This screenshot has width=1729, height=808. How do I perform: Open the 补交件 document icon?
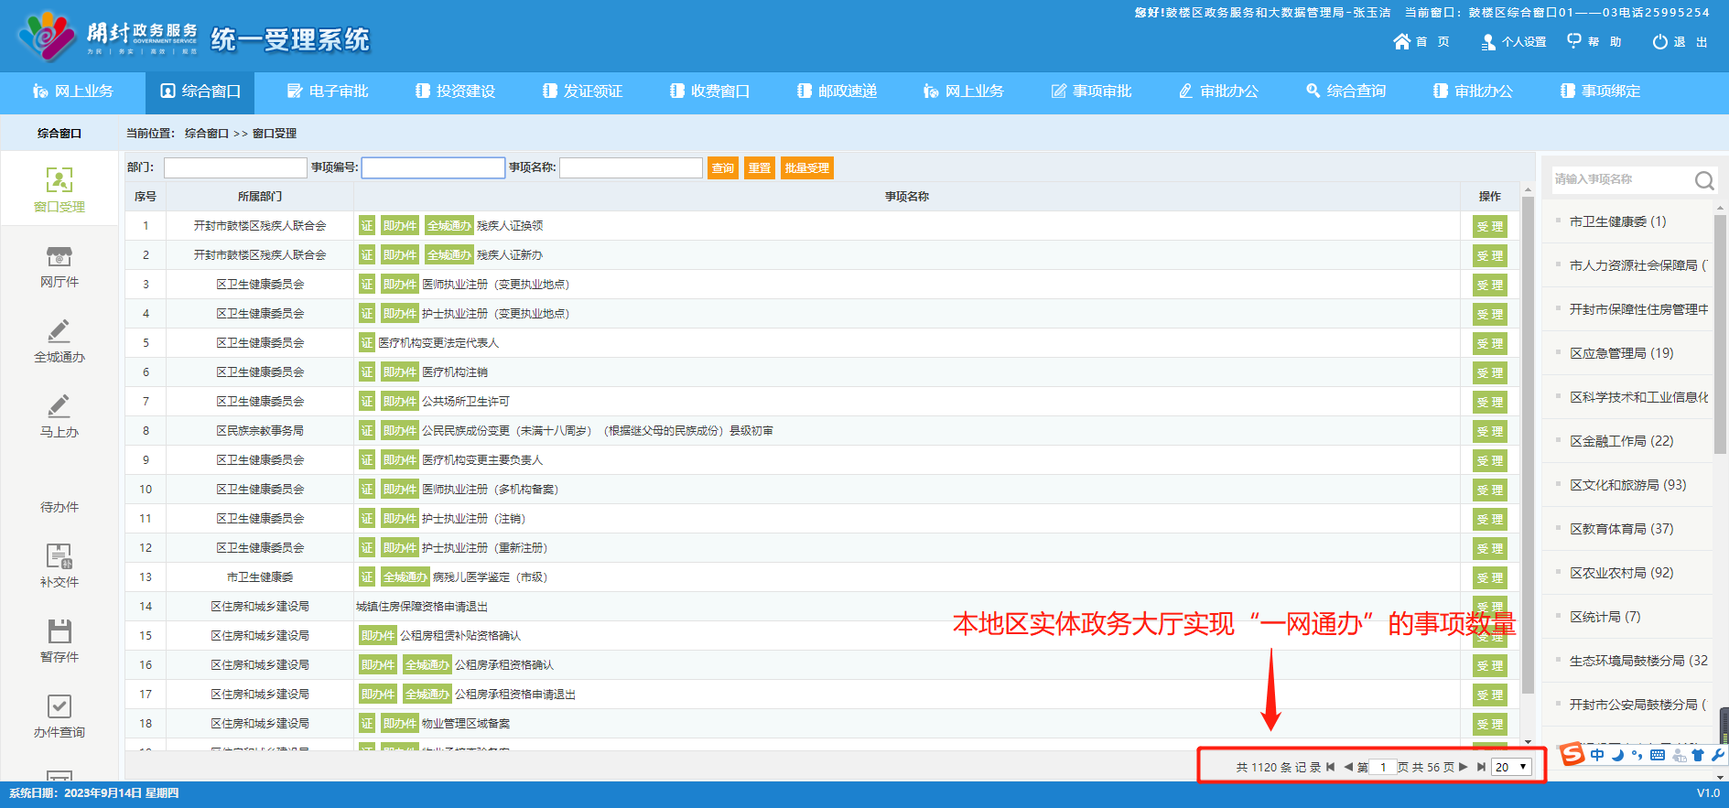click(59, 555)
